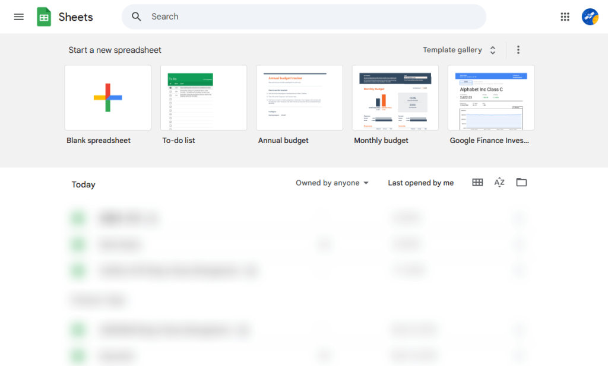The height and width of the screenshot is (366, 608).
Task: Choose the Annual budget template
Action: [x=299, y=98]
